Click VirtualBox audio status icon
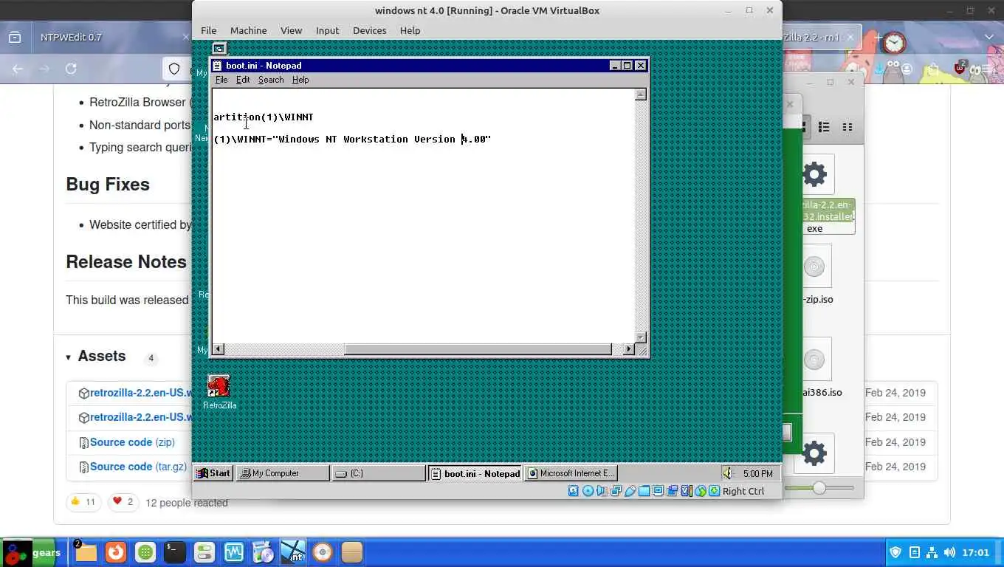This screenshot has height=567, width=1004. point(602,491)
